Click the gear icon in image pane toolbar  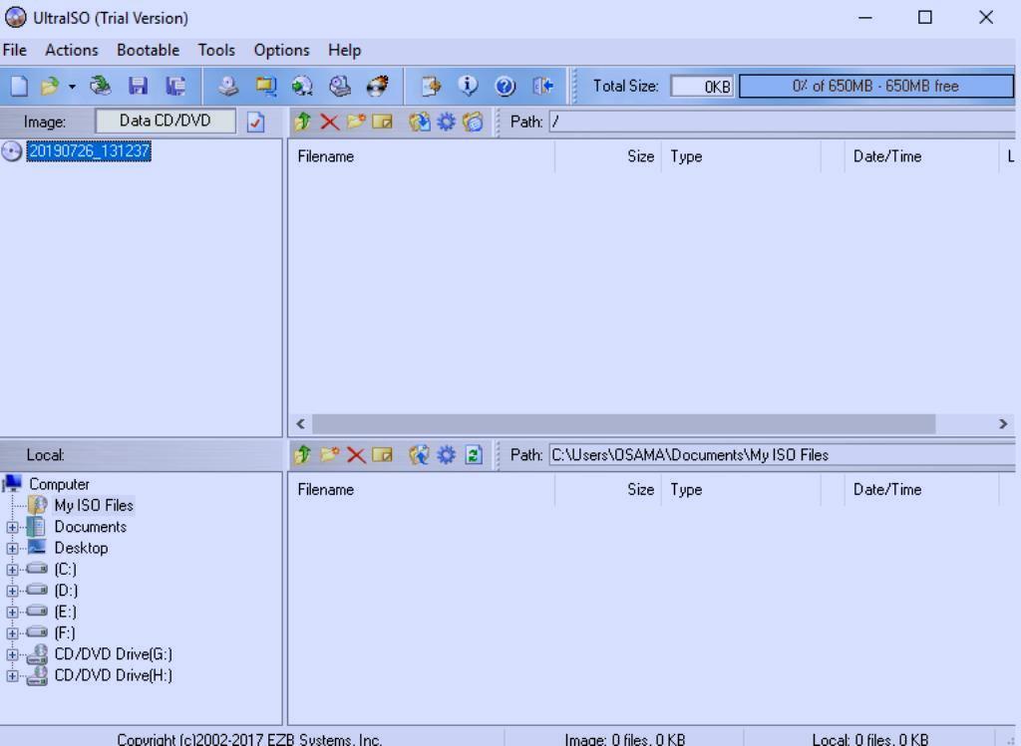[x=446, y=122]
